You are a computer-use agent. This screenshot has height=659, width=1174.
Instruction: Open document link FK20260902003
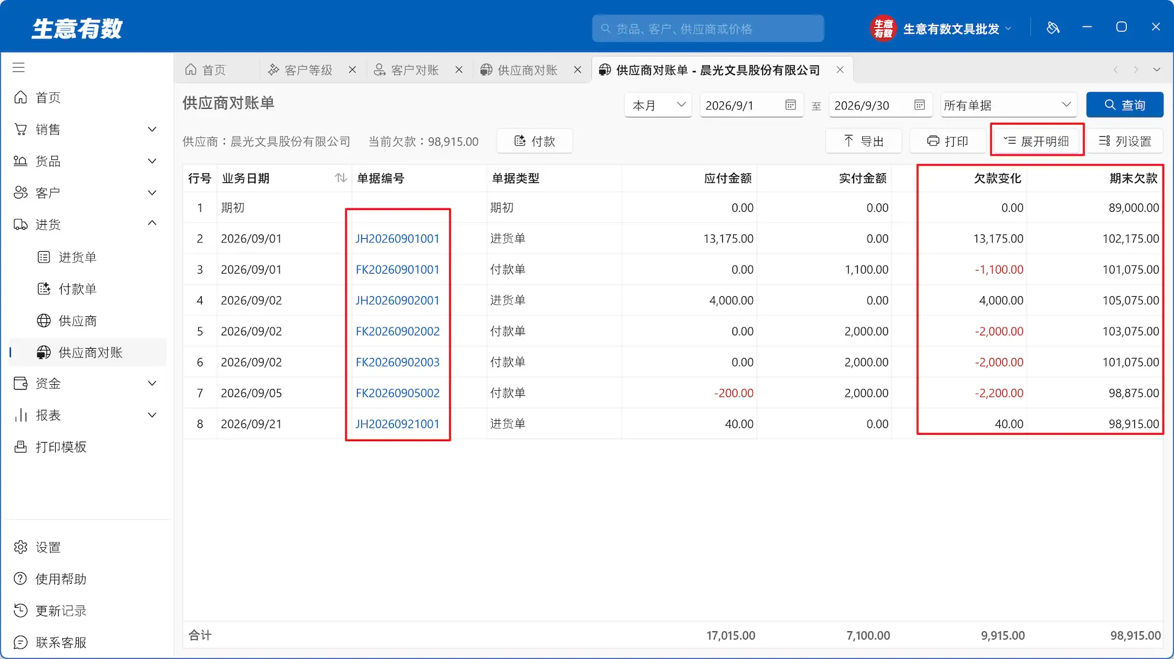tap(397, 362)
